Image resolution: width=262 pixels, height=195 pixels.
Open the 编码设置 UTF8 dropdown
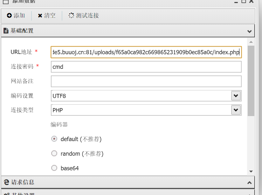tap(236, 95)
